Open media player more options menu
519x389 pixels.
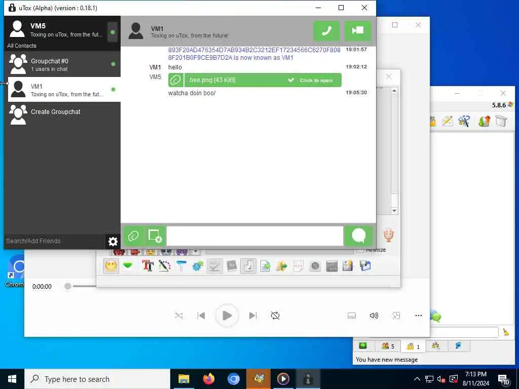[418, 316]
